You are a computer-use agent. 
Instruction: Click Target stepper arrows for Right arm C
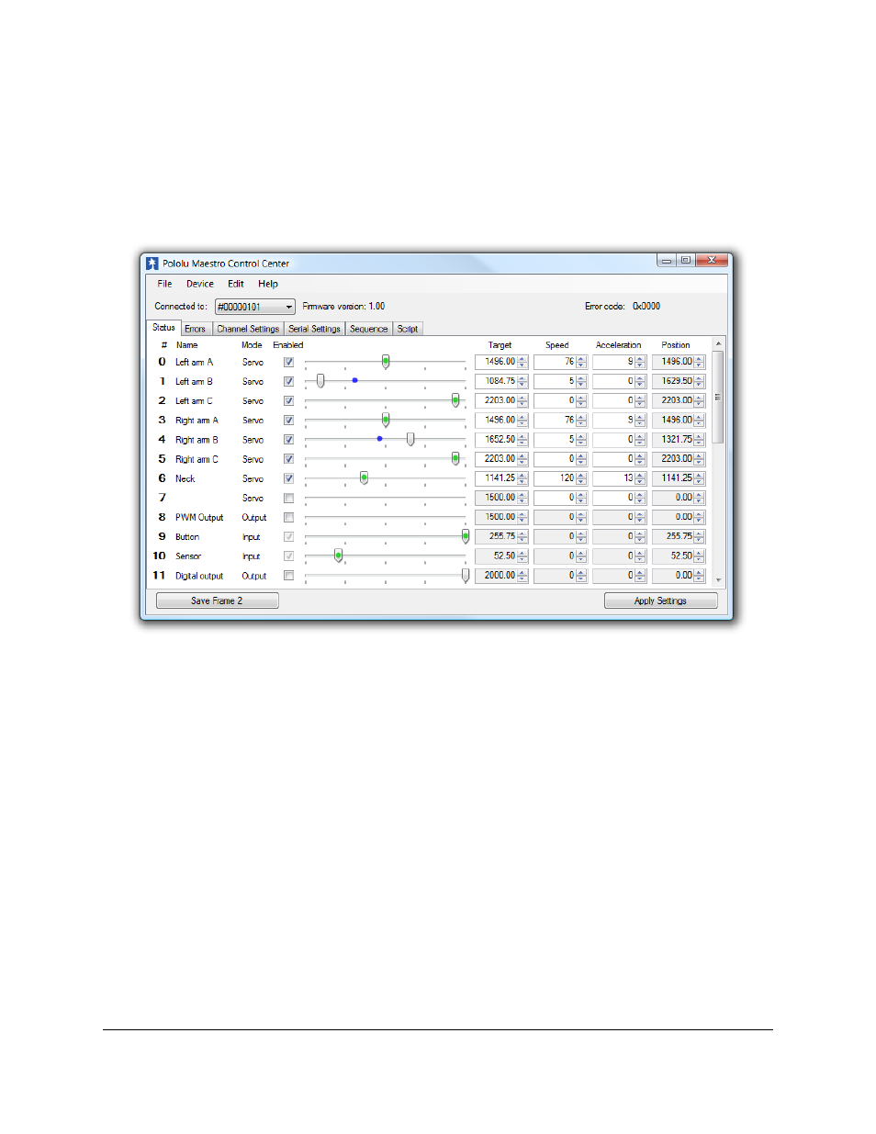pos(522,459)
